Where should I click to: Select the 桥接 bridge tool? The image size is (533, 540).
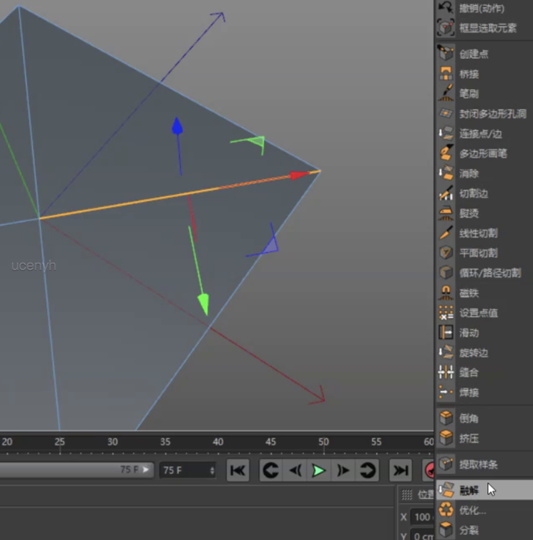coord(484,74)
